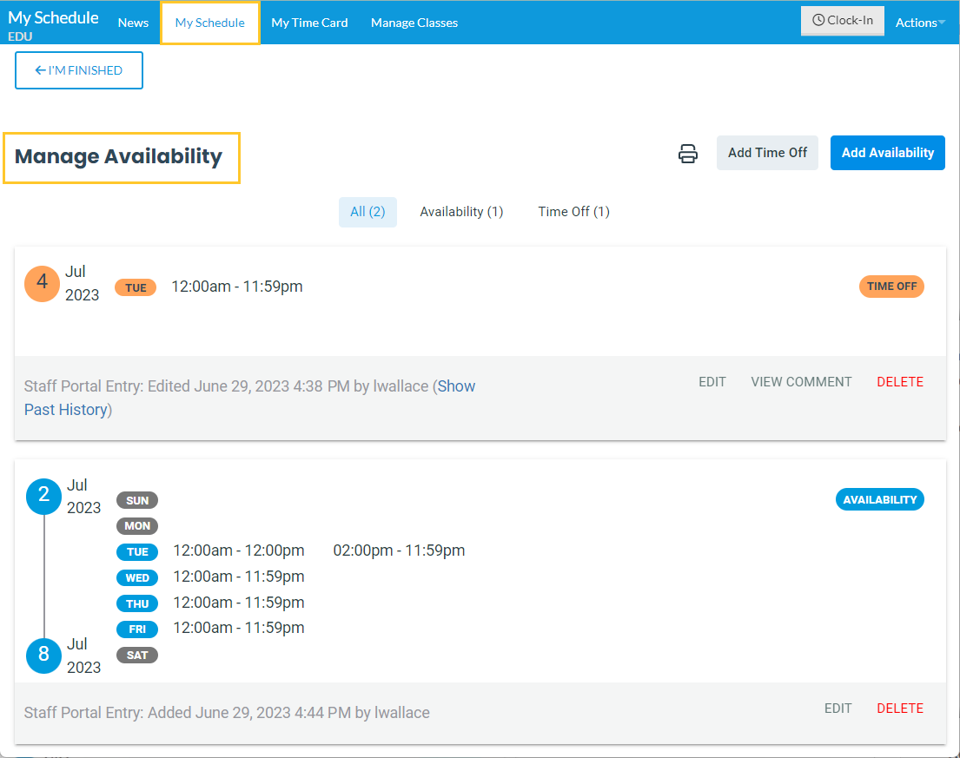Image resolution: width=960 pixels, height=758 pixels.
Task: Open the My Time Card tab
Action: pyautogui.click(x=309, y=23)
